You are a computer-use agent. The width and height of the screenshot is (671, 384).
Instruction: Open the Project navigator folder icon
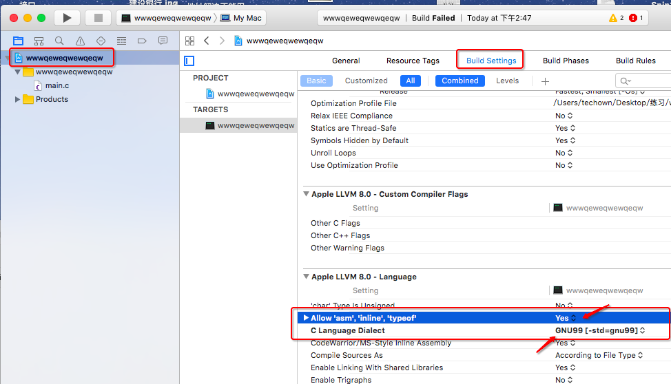point(18,41)
